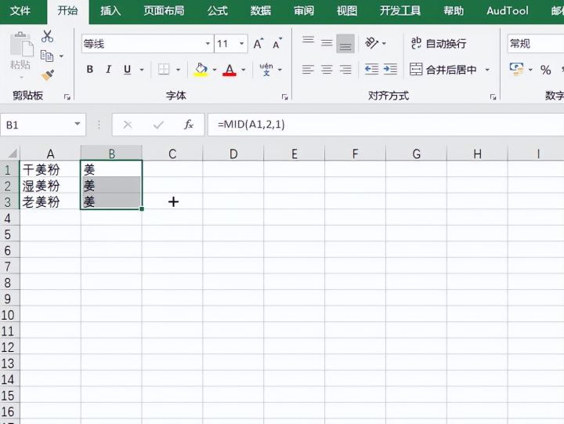564x424 pixels.
Task: Click the formula bar cancel X icon
Action: 128,125
